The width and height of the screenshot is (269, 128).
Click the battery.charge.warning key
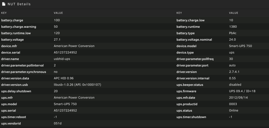tap(19, 27)
